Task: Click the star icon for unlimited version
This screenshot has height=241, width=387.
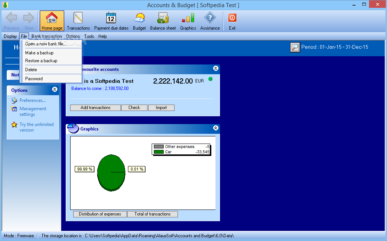Action: coord(14,124)
